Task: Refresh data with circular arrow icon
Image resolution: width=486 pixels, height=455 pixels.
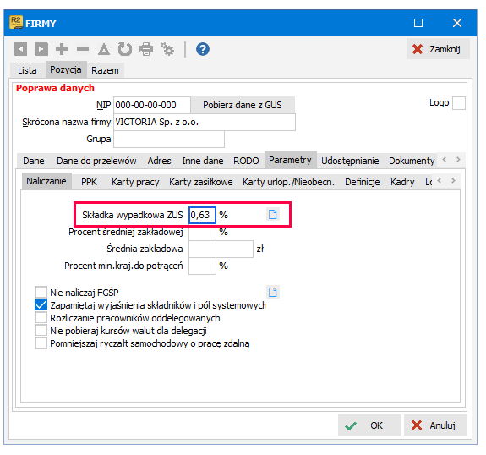Action: tap(125, 49)
